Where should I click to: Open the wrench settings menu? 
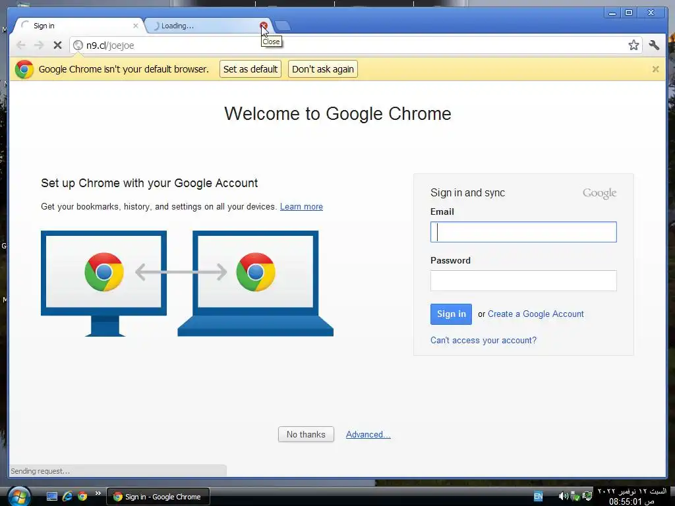(x=654, y=45)
